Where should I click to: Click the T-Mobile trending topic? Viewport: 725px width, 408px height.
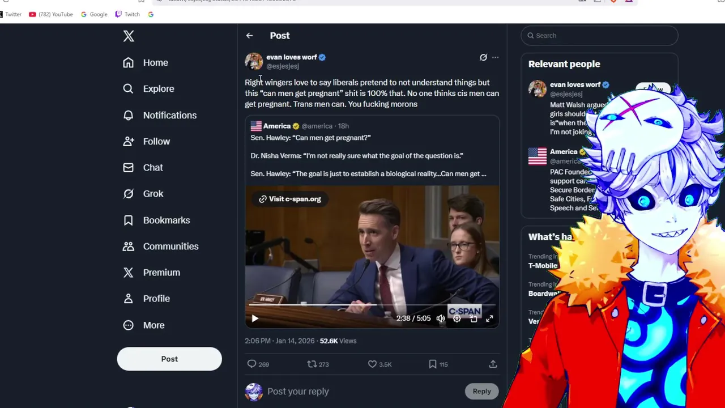(543, 265)
